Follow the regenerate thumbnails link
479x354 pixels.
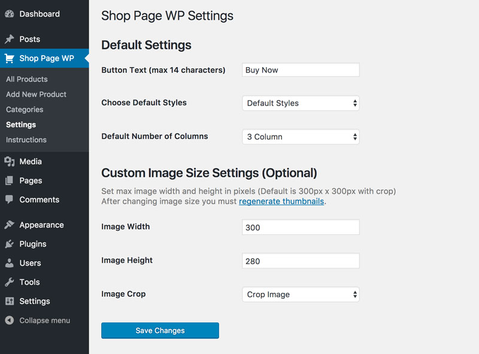[x=281, y=201]
